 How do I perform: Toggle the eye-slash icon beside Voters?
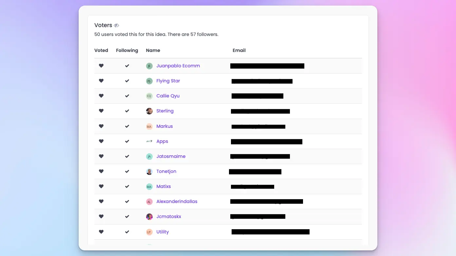click(x=116, y=26)
